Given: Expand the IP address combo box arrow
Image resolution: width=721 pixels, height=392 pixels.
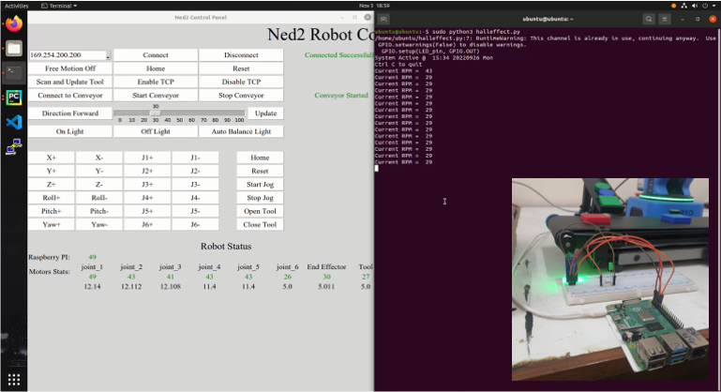Looking at the screenshot, I should 108,56.
